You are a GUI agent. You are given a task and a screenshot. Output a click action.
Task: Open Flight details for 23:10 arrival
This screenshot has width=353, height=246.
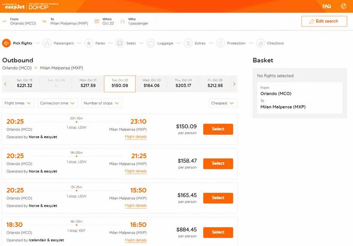click(136, 137)
